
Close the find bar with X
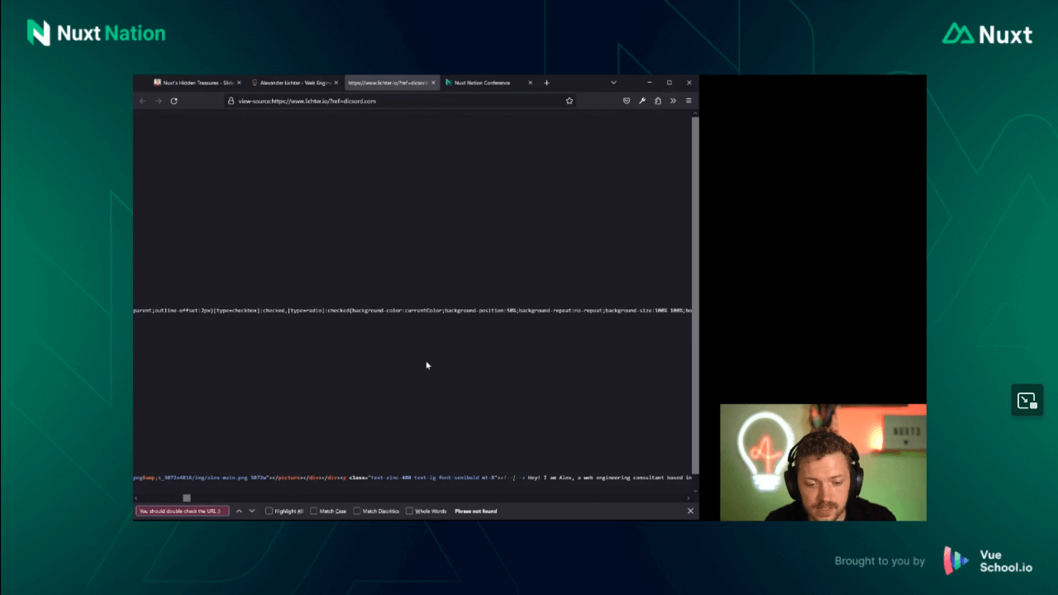(x=690, y=511)
